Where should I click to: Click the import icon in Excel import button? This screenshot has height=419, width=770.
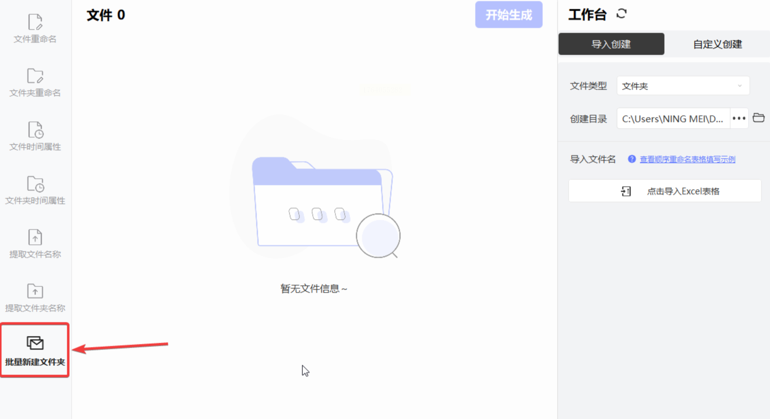(626, 191)
